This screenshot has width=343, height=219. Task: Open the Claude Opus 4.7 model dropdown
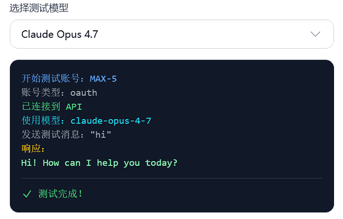(171, 34)
